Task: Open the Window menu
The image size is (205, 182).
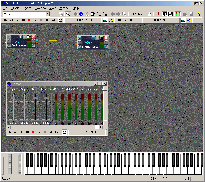Action: point(64,8)
